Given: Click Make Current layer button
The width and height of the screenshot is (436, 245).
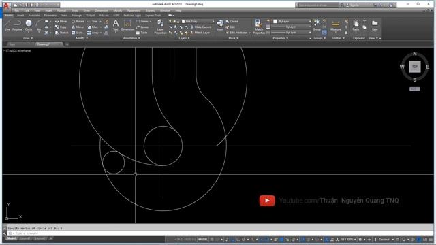Looking at the screenshot, I should click(200, 27).
